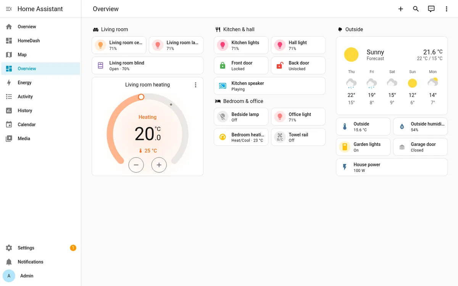
Task: Toggle the Hall light bulb icon
Action: [x=280, y=45]
